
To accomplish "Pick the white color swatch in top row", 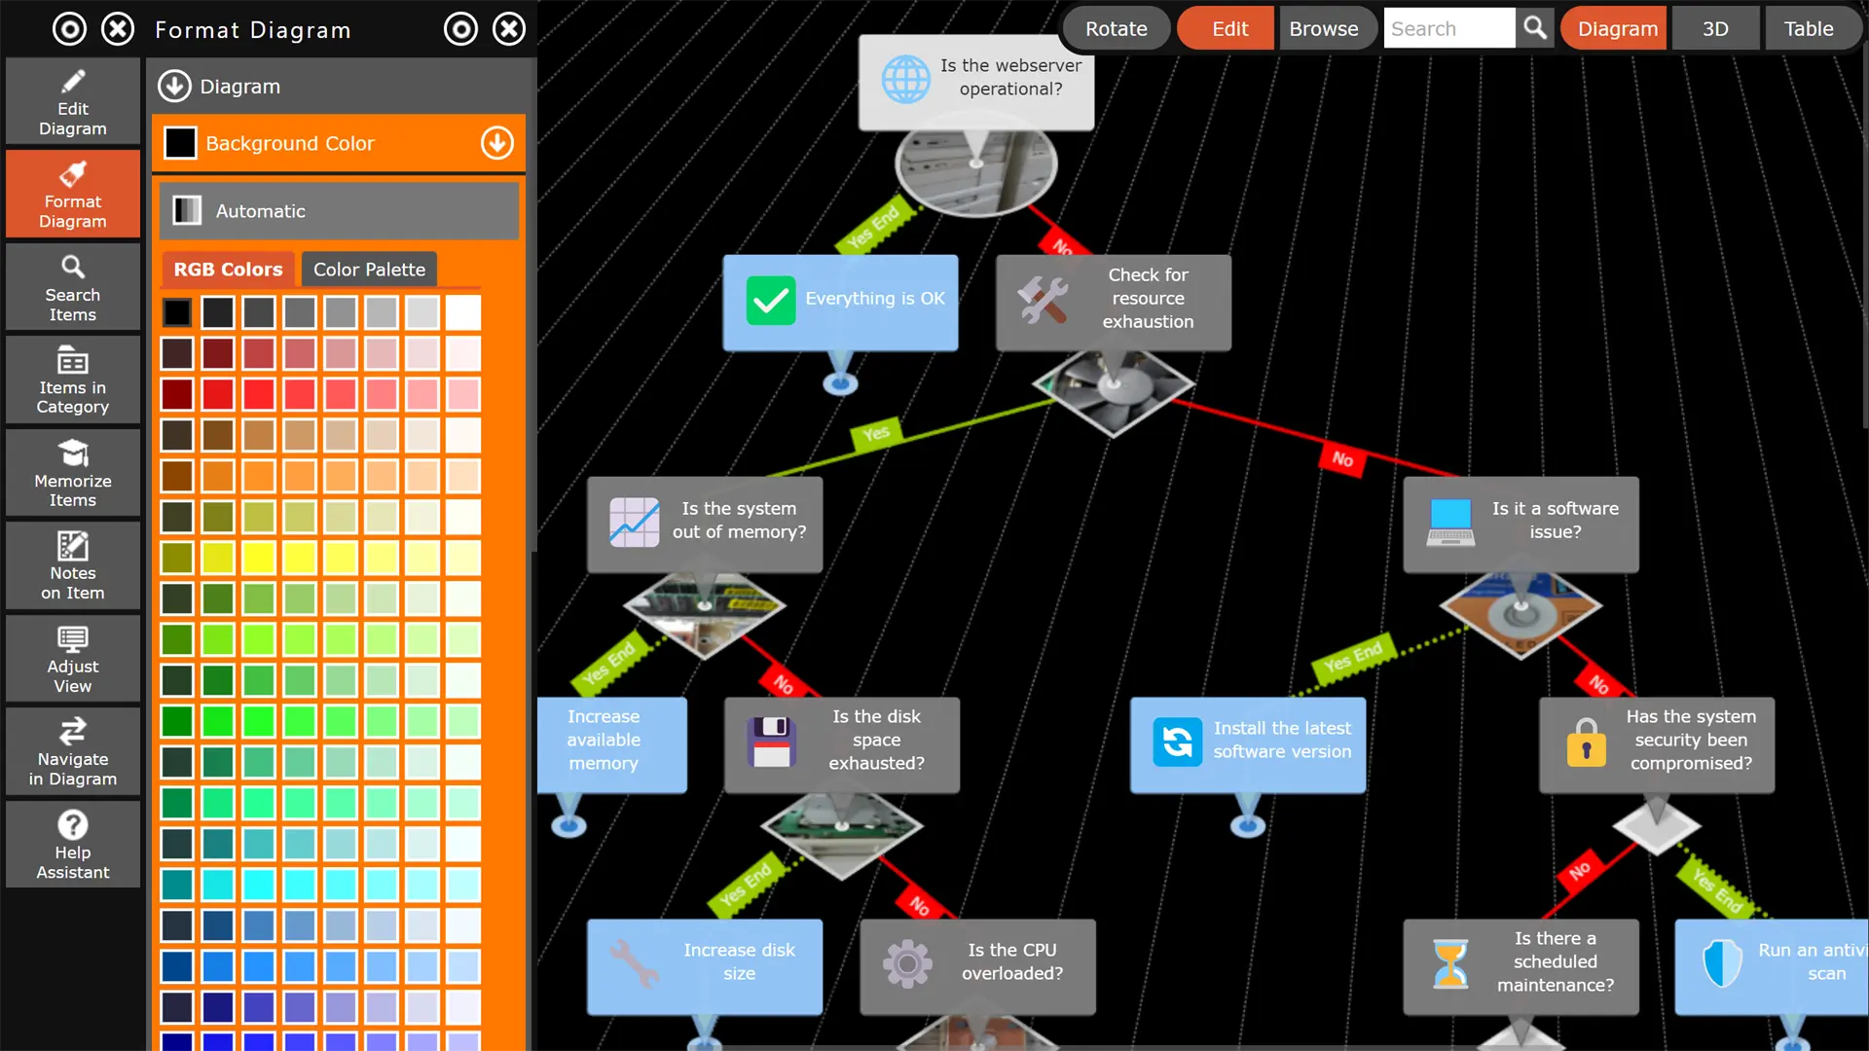I will point(463,312).
